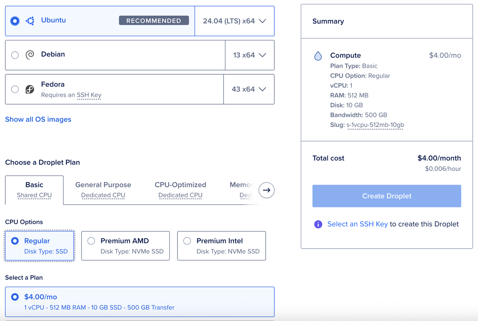The height and width of the screenshot is (321, 478).
Task: Click the 1 vCPU - 512 MB RAM plan description
Action: click(x=99, y=308)
